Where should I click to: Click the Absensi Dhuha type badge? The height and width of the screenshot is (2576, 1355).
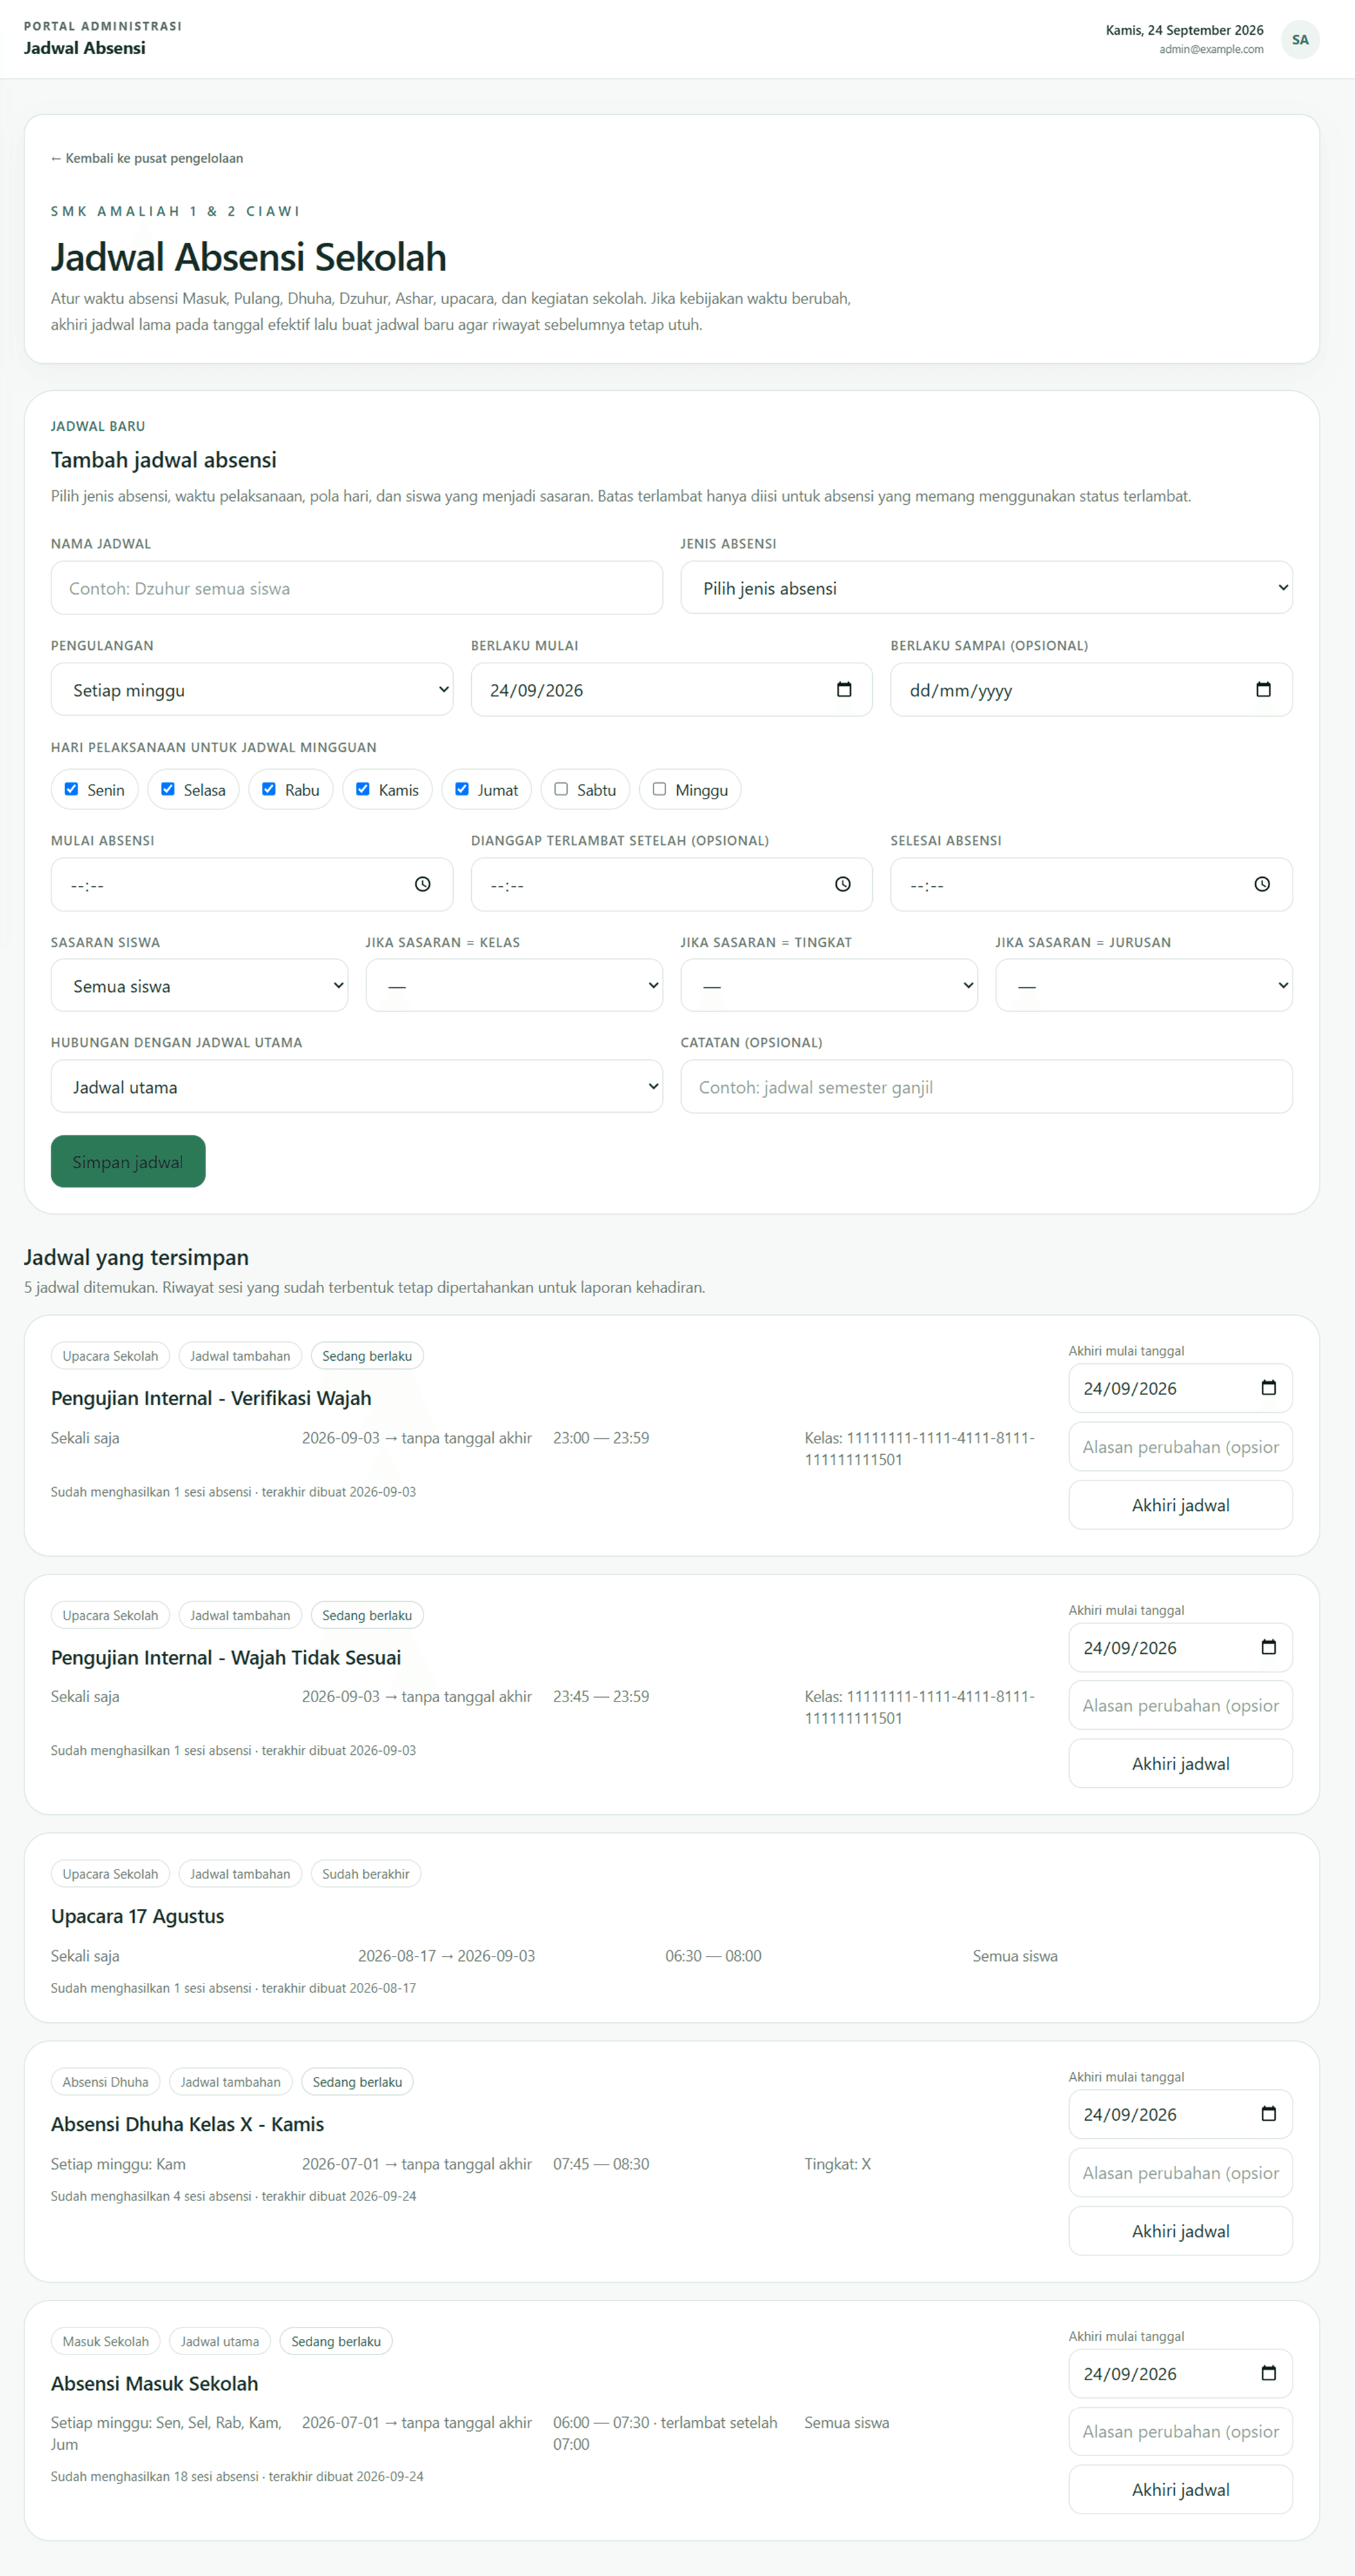tap(105, 2082)
